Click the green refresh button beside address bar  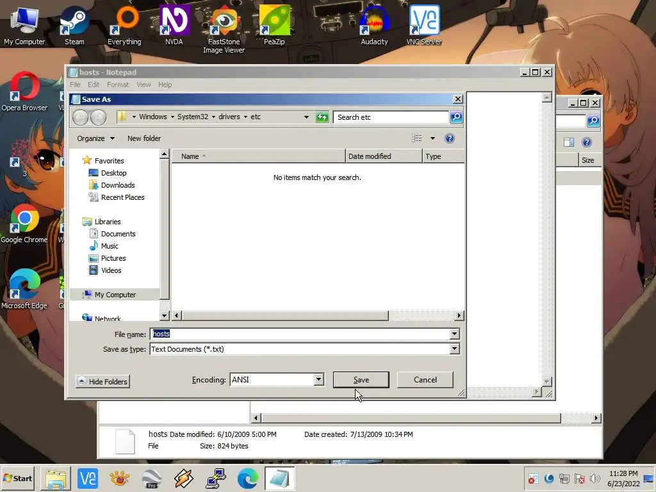[x=322, y=117]
